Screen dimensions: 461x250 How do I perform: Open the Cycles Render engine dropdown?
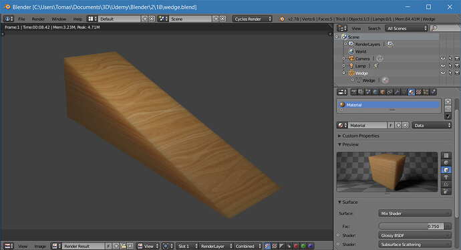click(x=253, y=19)
